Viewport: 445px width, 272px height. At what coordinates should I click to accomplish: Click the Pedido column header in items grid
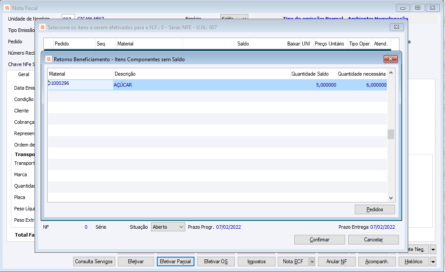tap(74, 44)
